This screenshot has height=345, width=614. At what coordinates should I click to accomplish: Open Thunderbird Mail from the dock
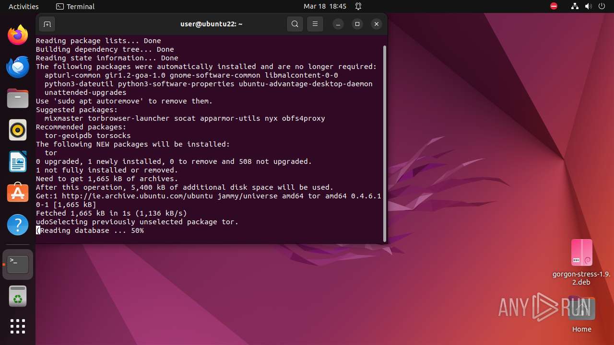tap(18, 67)
